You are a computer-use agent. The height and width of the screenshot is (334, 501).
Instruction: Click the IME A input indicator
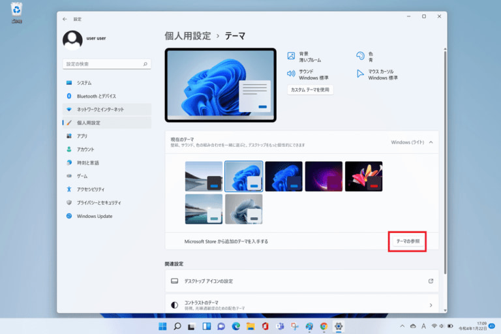[423, 326]
